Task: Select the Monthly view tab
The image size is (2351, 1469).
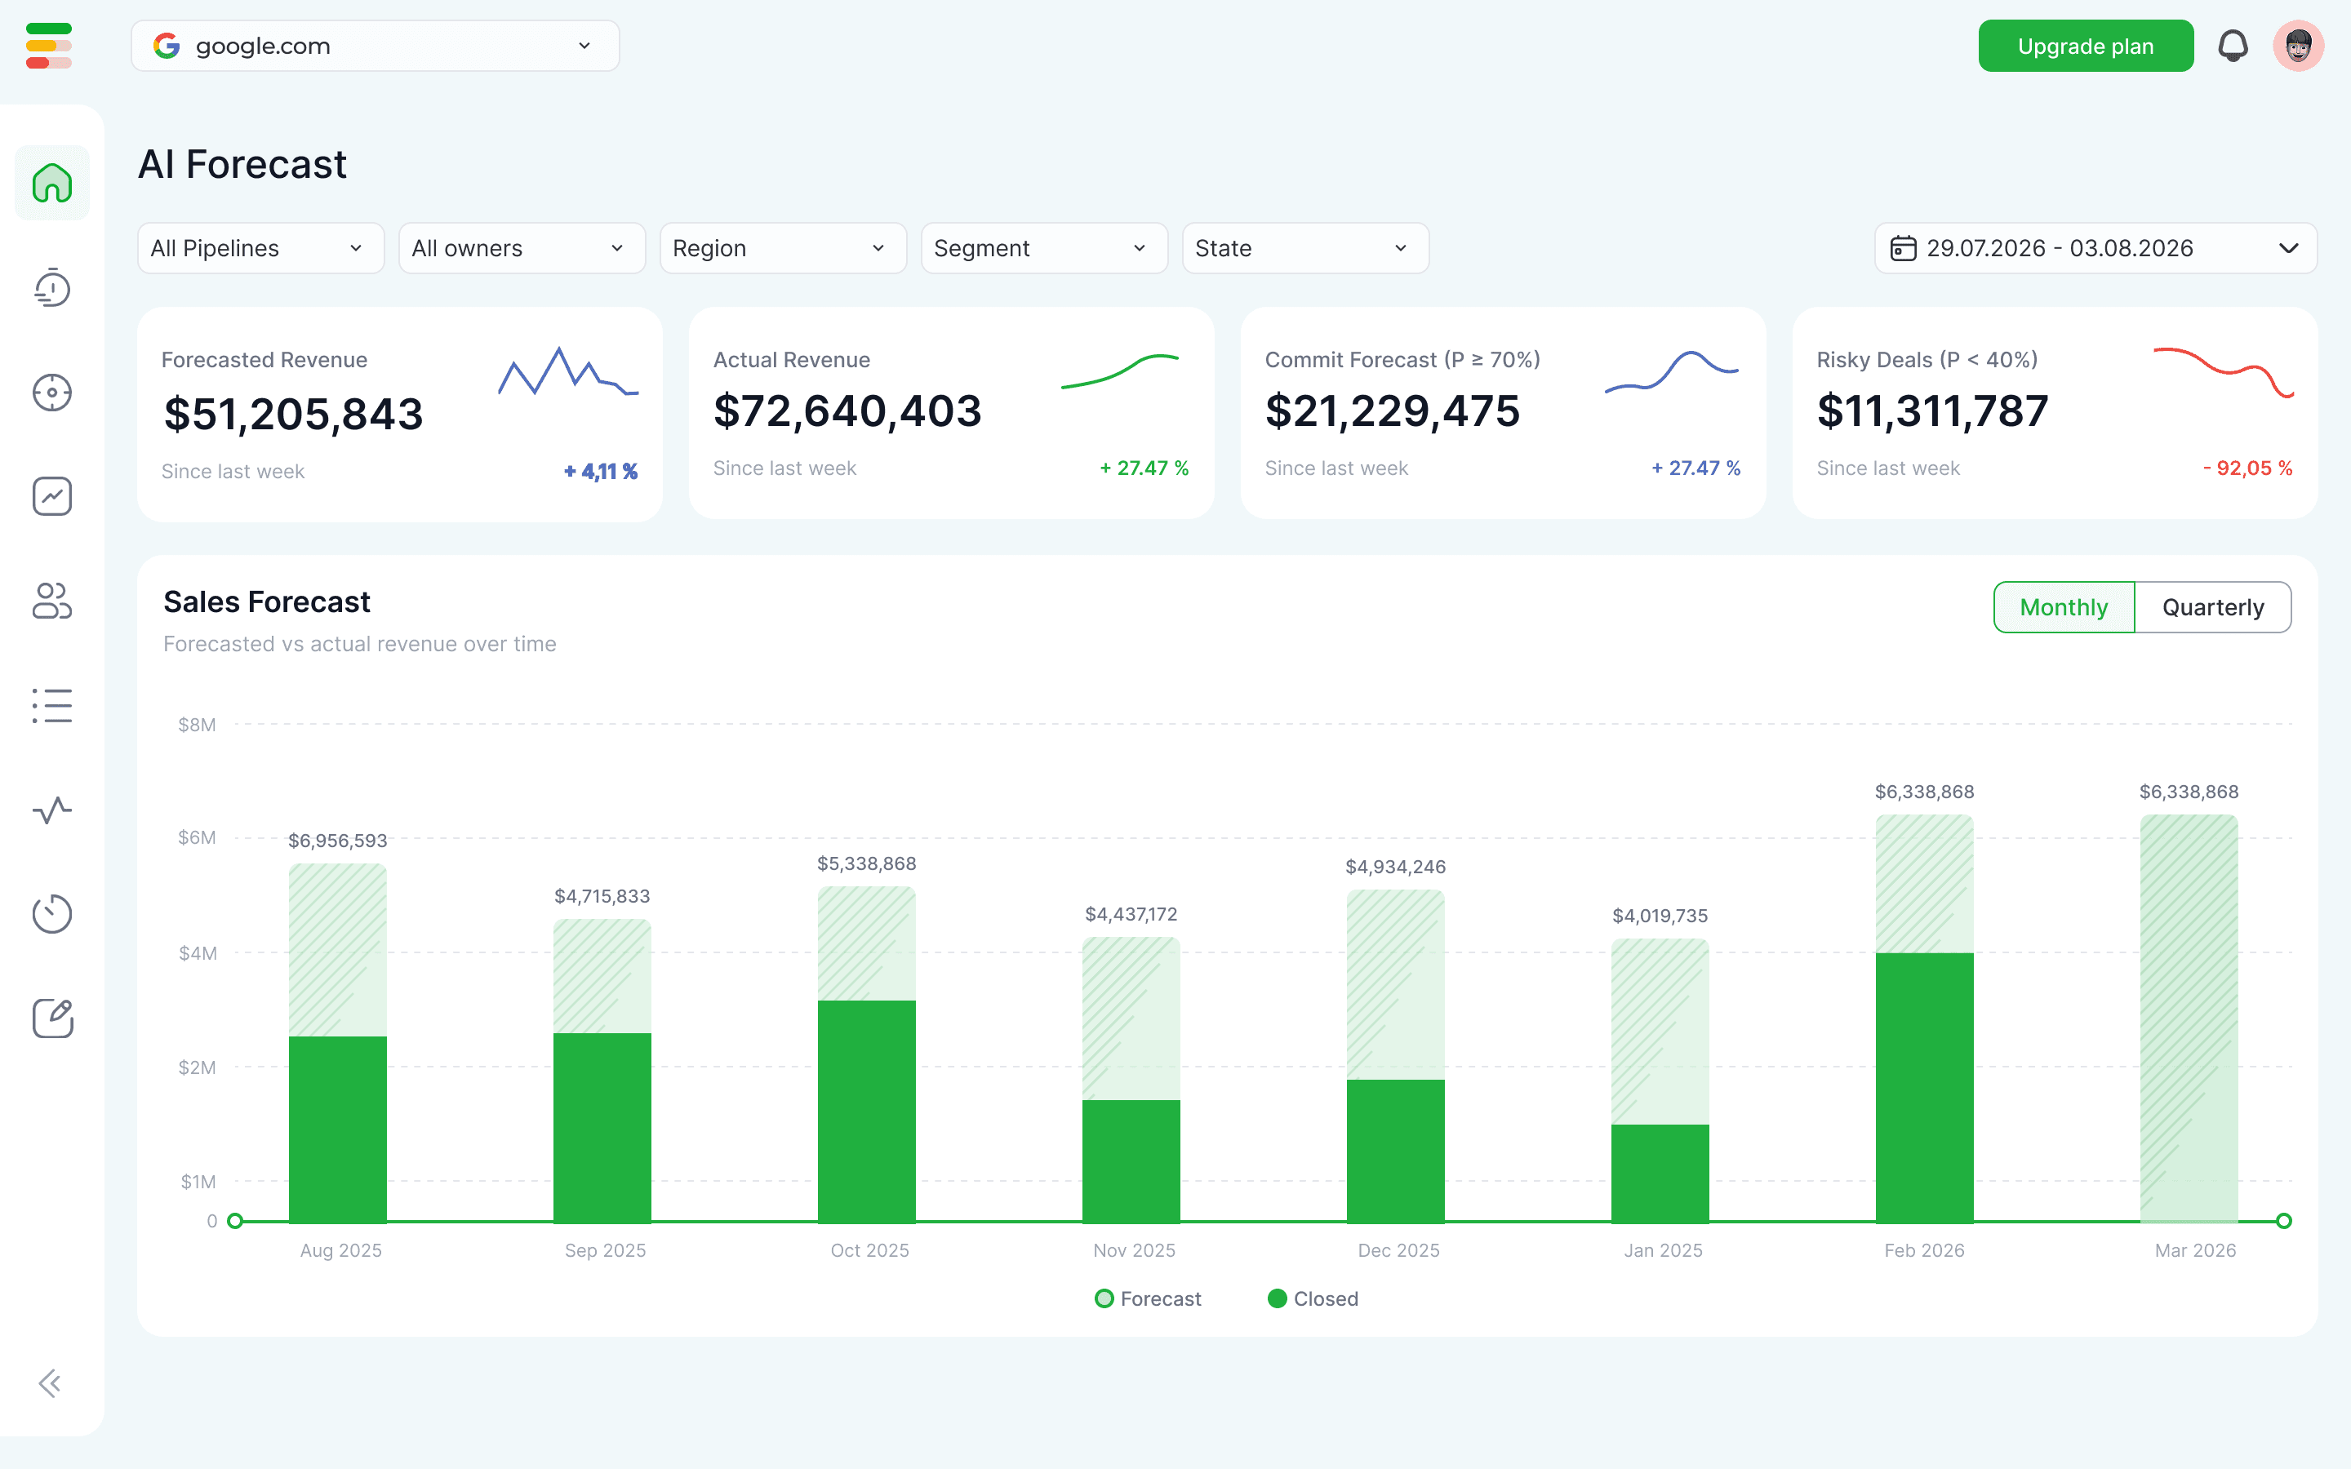Action: point(2064,607)
